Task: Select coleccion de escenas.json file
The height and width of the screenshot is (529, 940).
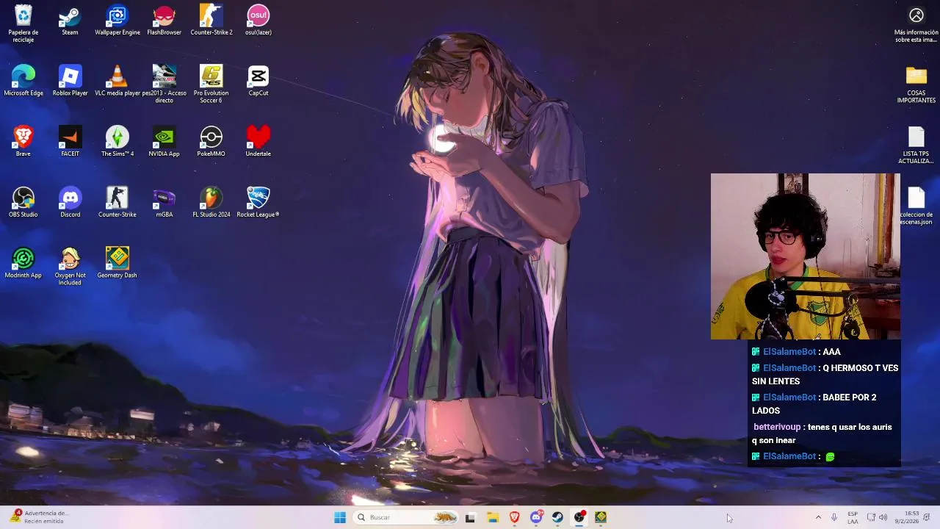Action: pos(916,206)
